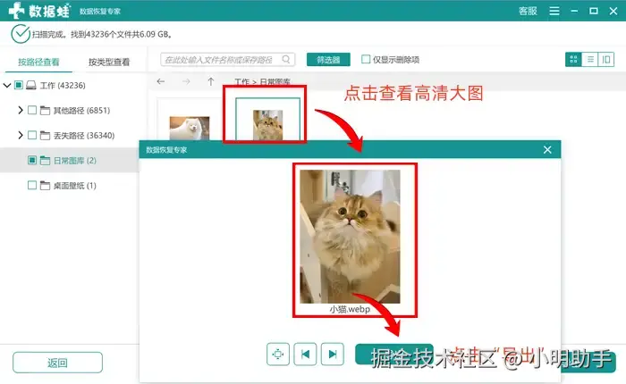Show the previous image in preview
The width and height of the screenshot is (626, 384).
(x=305, y=355)
